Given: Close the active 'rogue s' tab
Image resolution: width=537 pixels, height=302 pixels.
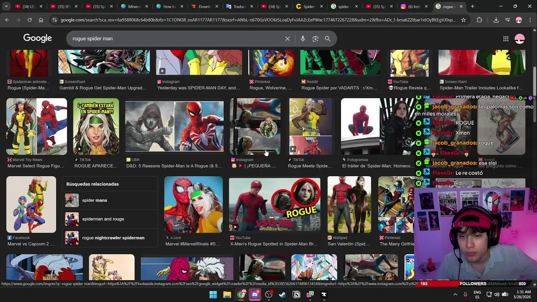Looking at the screenshot, I should 461,6.
